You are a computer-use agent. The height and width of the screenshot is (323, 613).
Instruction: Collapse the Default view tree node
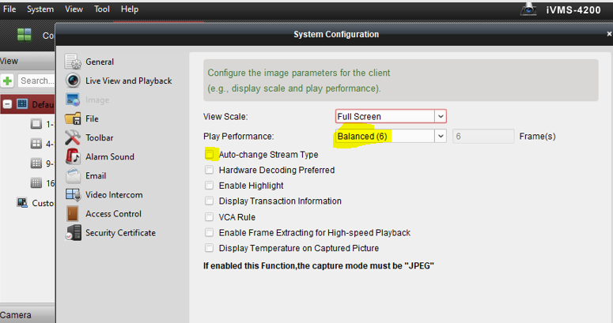point(7,104)
